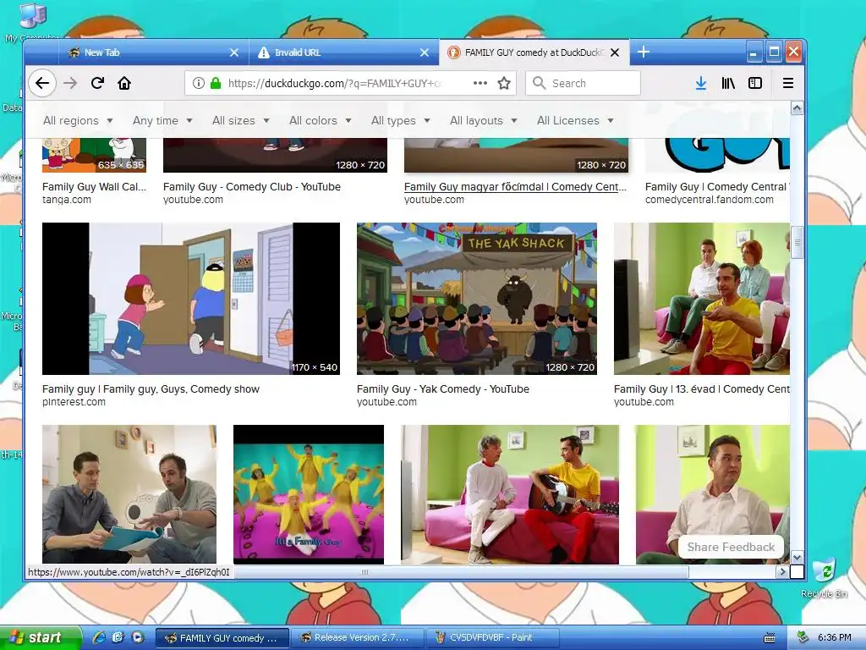This screenshot has width=866, height=650.
Task: Switch to Release Version 2.7 taskbar window
Action: 358,638
